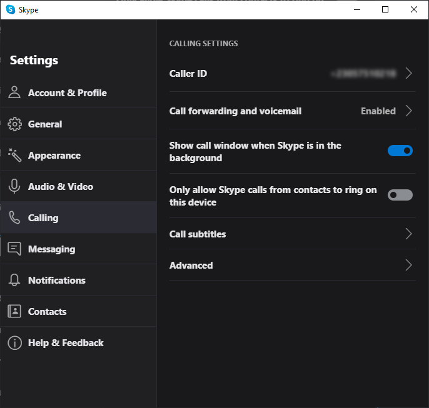Click the Messaging chat bubble icon

click(14, 249)
